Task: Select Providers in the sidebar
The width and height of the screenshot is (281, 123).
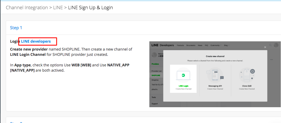Action: point(155,64)
